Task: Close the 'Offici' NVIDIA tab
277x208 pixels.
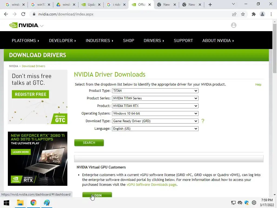Action: point(150,5)
